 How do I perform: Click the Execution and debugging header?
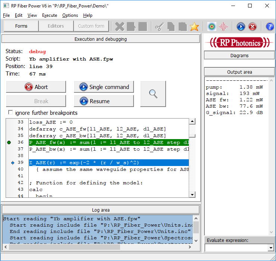click(100, 39)
